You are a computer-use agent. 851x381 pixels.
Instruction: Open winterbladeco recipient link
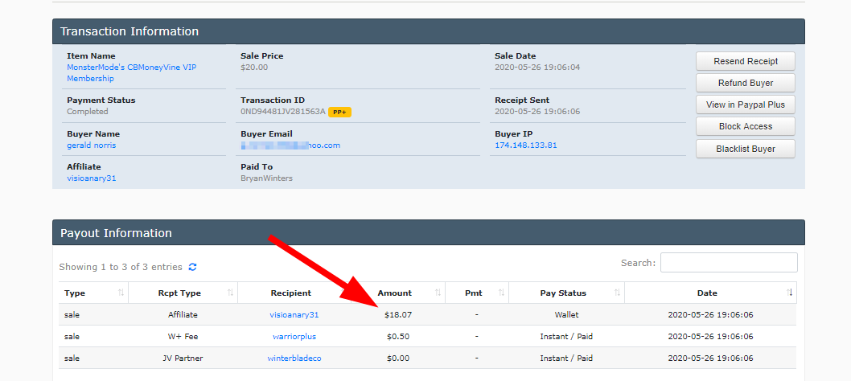coord(294,358)
